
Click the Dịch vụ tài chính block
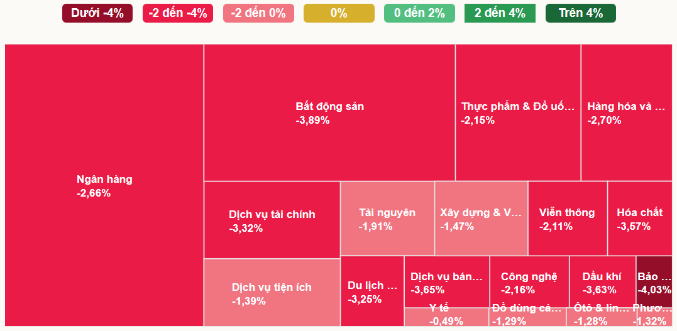272,220
